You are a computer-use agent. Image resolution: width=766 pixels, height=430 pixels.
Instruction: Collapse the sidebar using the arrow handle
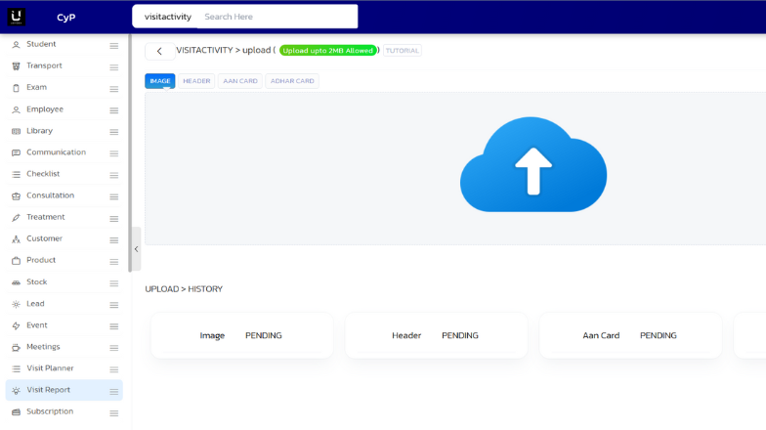pos(136,249)
